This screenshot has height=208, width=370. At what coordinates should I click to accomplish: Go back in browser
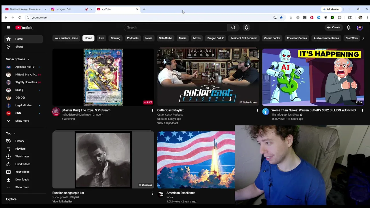(x=6, y=18)
